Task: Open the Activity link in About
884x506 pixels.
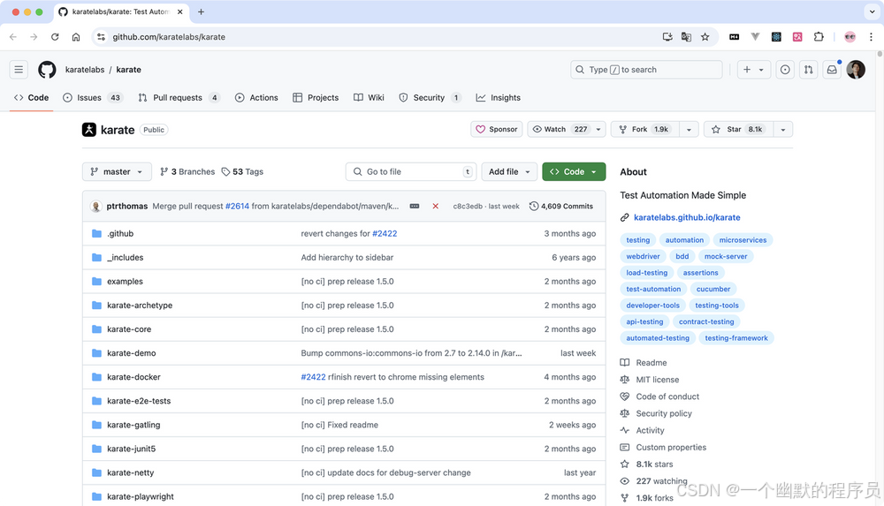Action: [x=650, y=430]
